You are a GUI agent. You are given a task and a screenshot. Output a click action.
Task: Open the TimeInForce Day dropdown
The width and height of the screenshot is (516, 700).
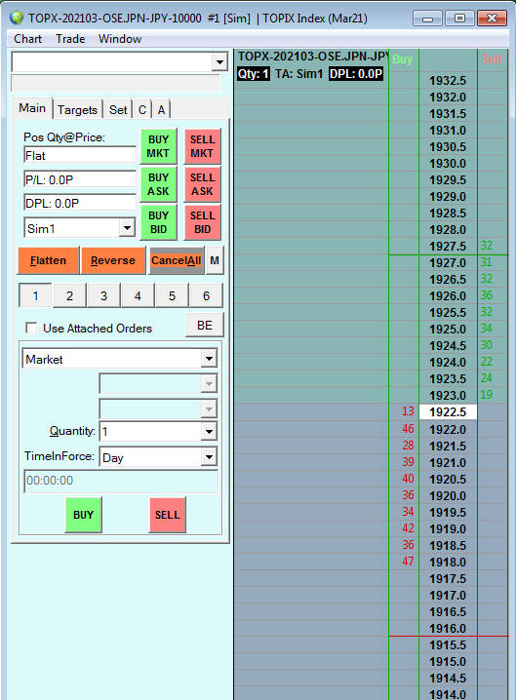click(209, 457)
